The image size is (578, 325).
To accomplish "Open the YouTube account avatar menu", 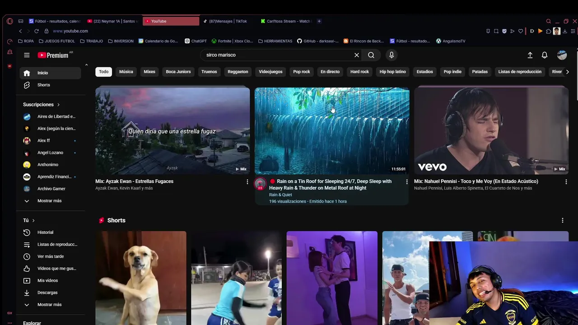I will coord(562,55).
